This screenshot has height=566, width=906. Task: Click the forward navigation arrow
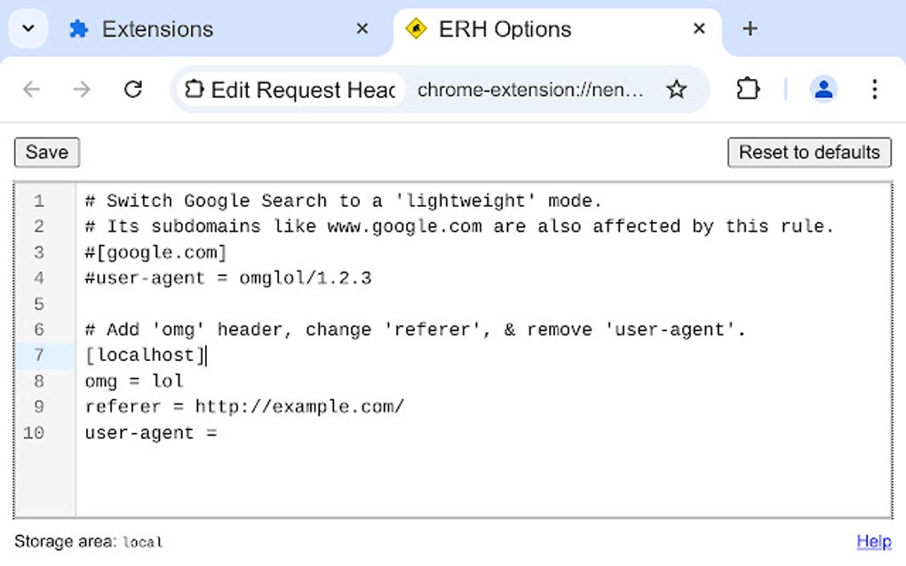point(82,90)
